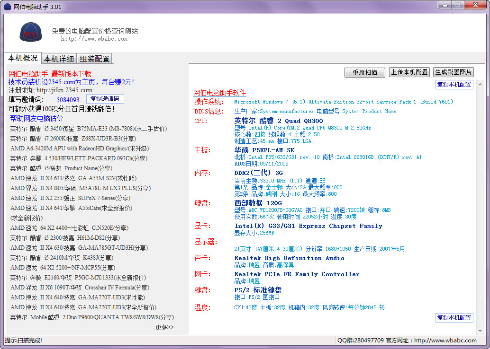Switch to the 本机概况 tab
Image resolution: width=490 pixels, height=349 pixels.
pos(23,58)
